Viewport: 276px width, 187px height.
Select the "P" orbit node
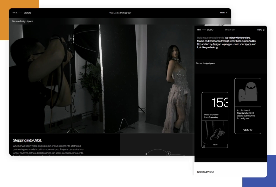point(146,154)
